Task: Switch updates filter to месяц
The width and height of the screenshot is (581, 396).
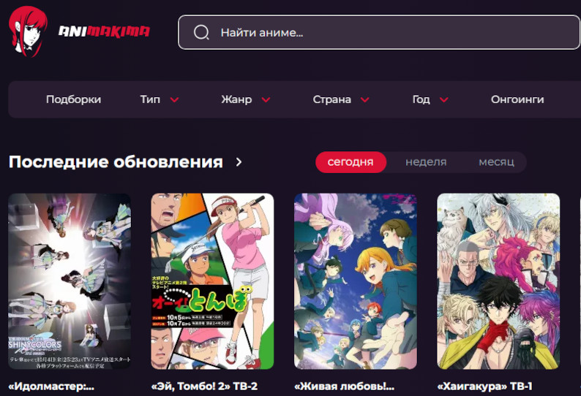Action: coord(496,162)
